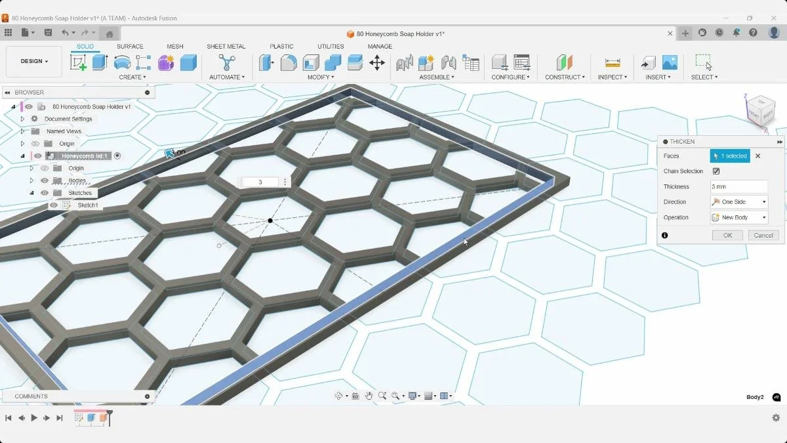Save the document with the disk icon
This screenshot has height=443, width=787.
(x=48, y=33)
